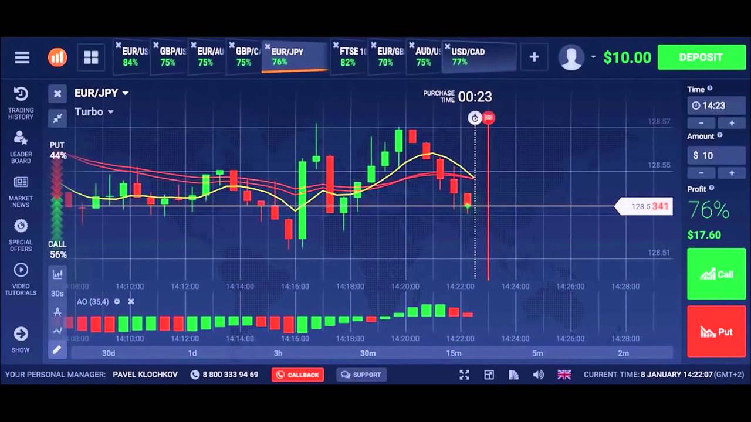This screenshot has height=422, width=751.
Task: Set timeline zoom to 1d
Action: click(x=192, y=353)
